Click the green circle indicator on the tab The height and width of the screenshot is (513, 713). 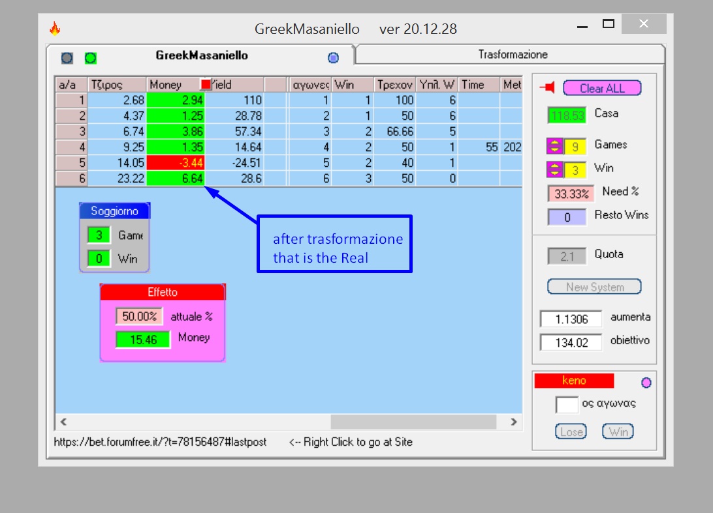click(x=91, y=57)
